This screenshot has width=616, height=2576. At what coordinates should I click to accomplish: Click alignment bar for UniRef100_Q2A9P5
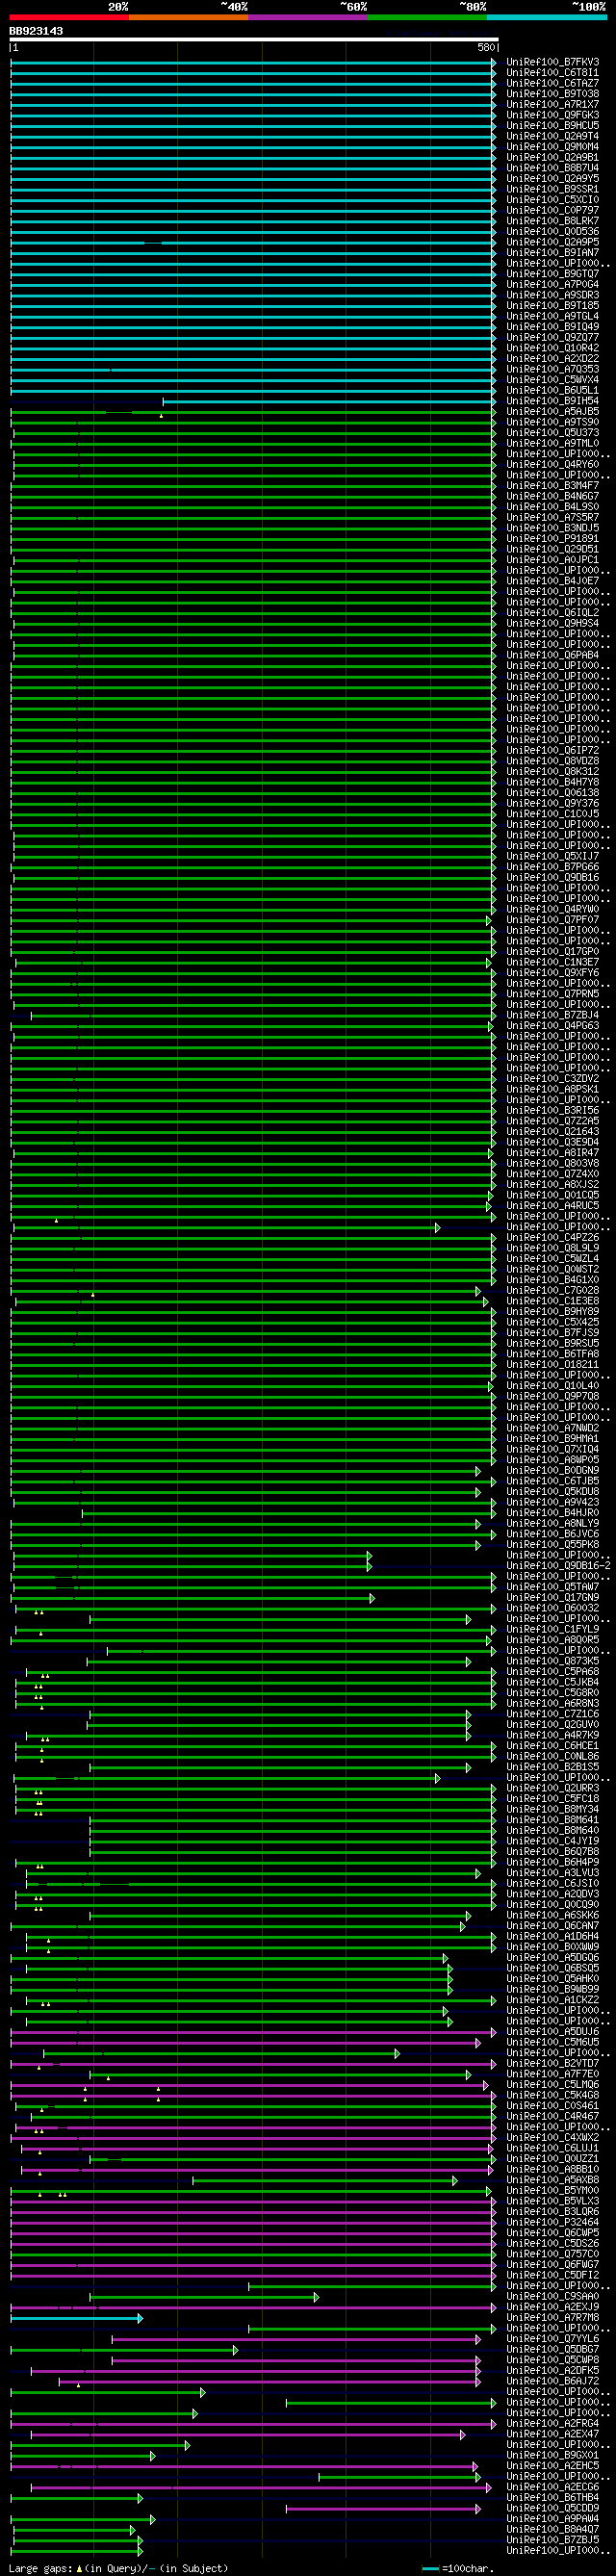click(x=253, y=242)
